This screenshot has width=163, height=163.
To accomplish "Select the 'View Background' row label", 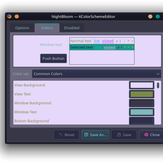I will click(x=30, y=85).
